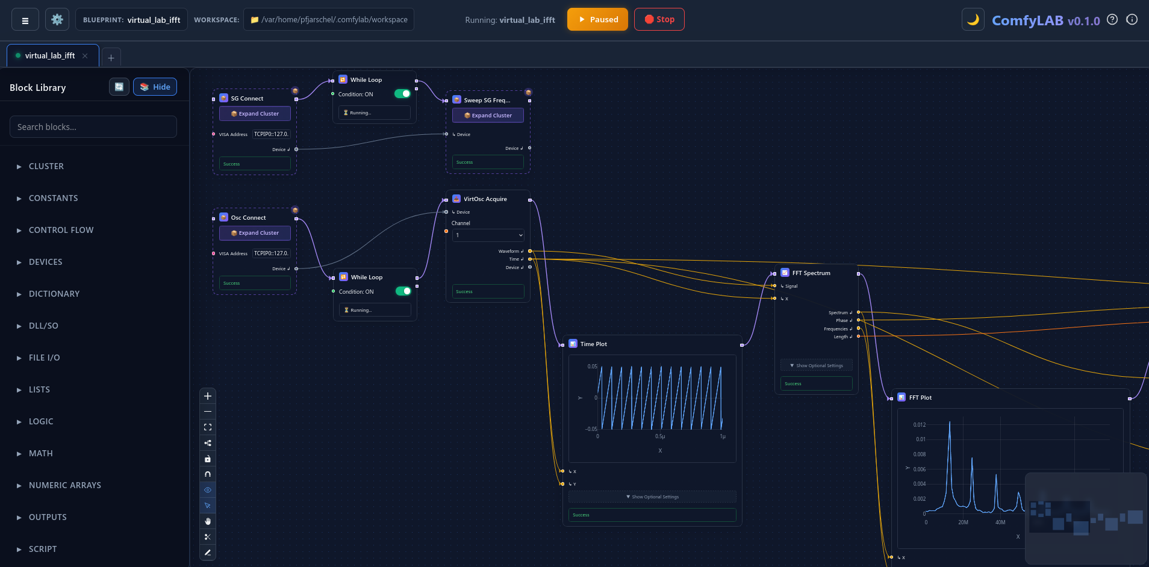Screen dimensions: 1149x567
Task: Click the VirtOsc Acquire node icon
Action: (456, 199)
